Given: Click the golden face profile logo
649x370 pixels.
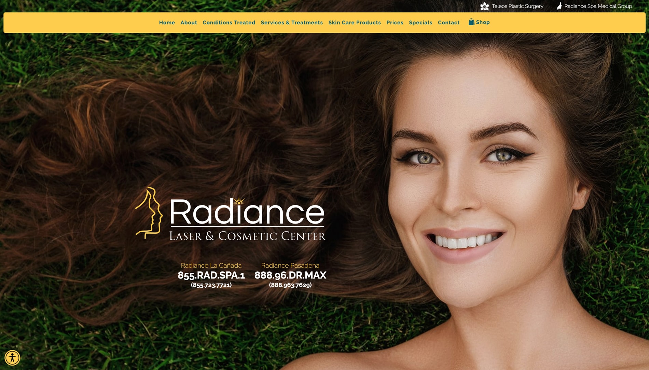Looking at the screenshot, I should click(149, 213).
